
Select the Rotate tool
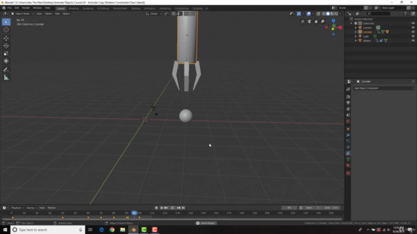[x=6, y=46]
